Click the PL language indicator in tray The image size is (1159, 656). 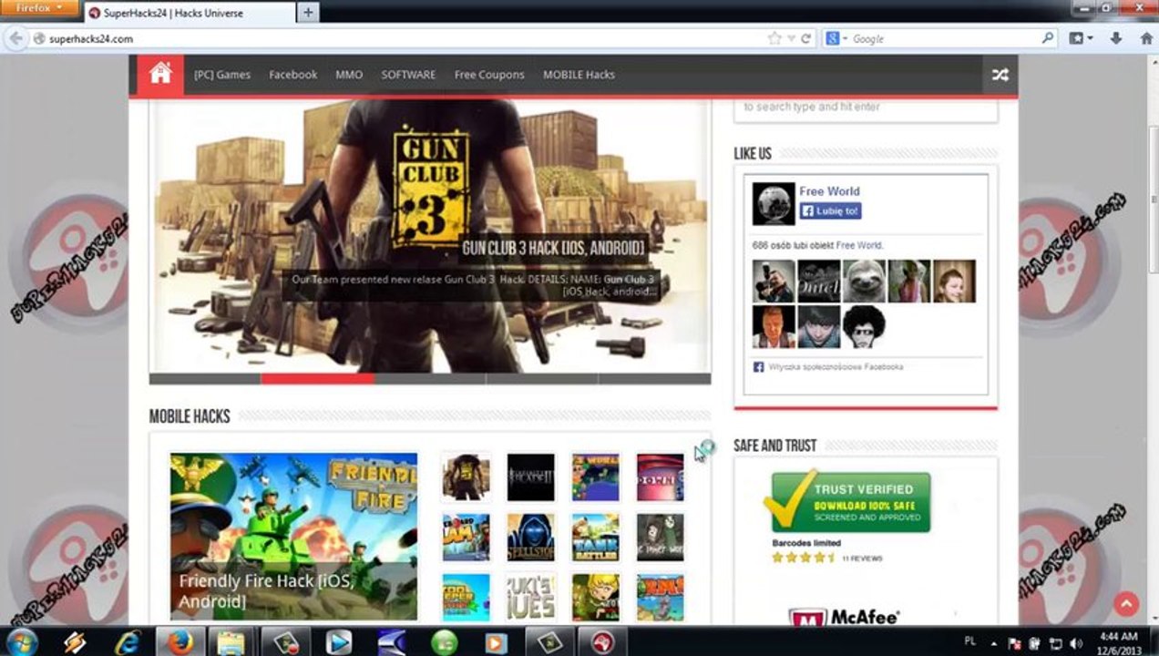[x=970, y=643]
